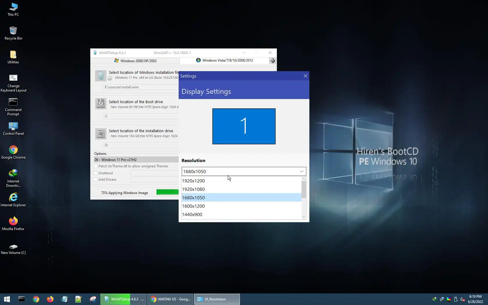Launch Google Chrome from the desktop
Screen dimensions: 488x305
pyautogui.click(x=13, y=152)
